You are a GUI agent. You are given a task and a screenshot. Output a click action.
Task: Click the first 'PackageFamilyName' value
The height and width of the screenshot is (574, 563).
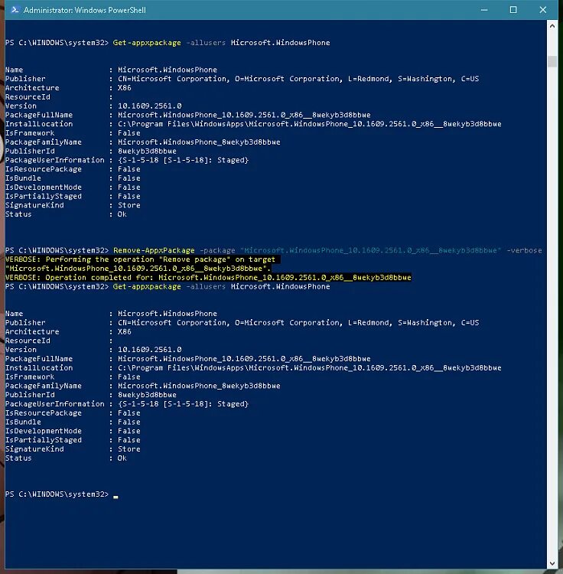point(199,142)
